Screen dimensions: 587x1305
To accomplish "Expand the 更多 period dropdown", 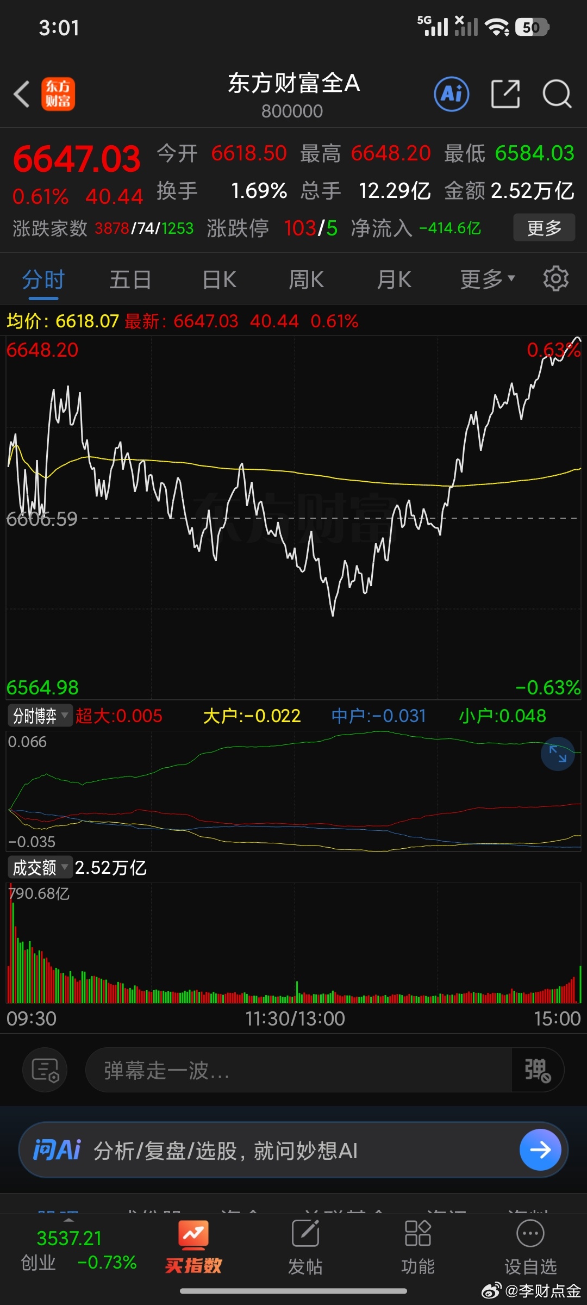I will pos(487,279).
